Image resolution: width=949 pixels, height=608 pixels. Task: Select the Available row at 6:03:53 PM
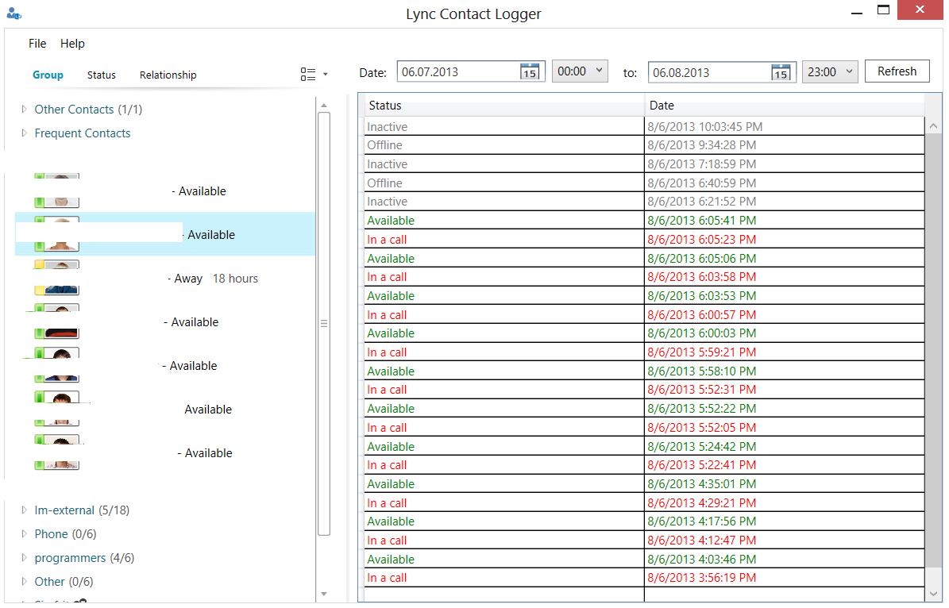[644, 296]
